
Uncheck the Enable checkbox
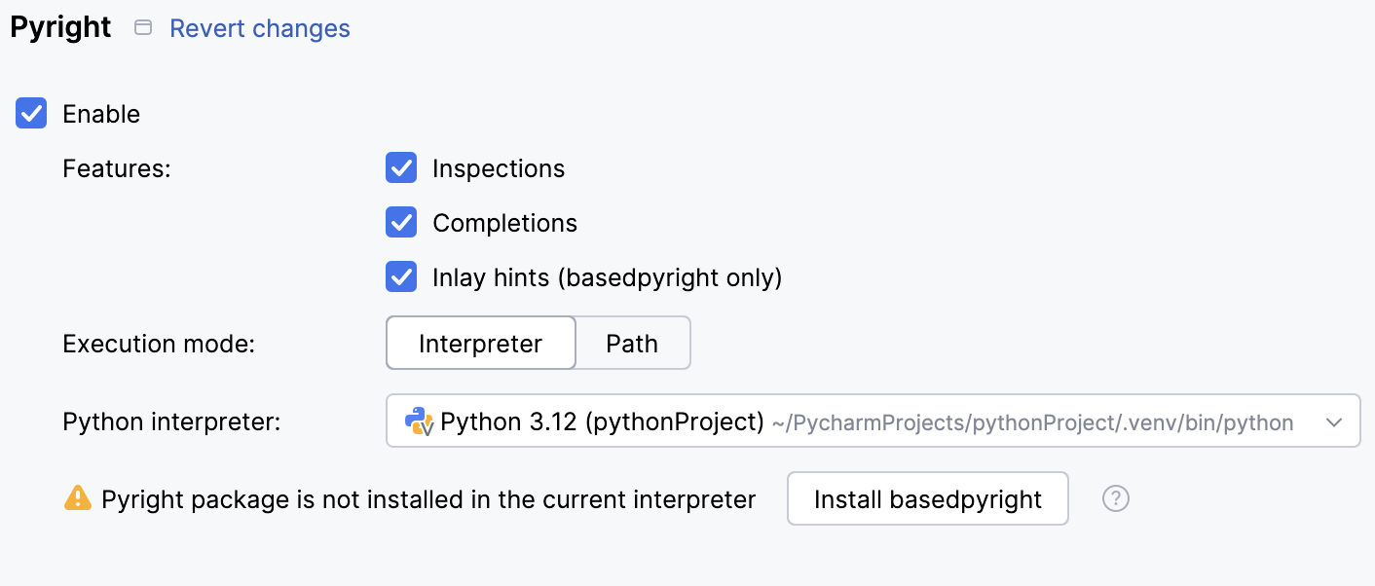click(x=31, y=114)
